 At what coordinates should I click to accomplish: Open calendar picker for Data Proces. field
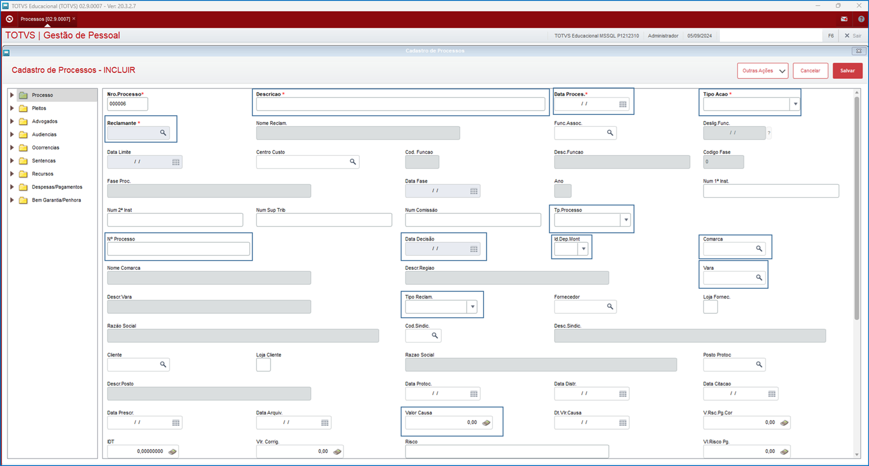pos(623,104)
